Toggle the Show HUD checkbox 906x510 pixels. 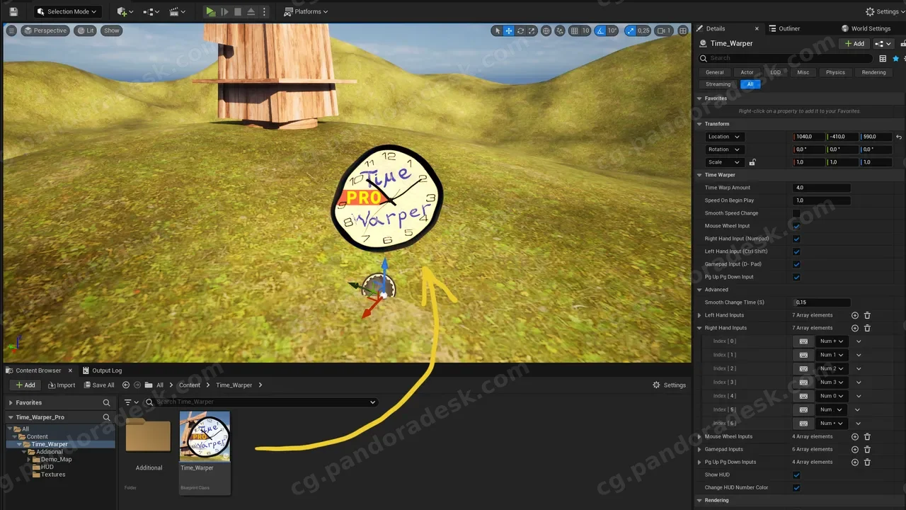(x=796, y=475)
